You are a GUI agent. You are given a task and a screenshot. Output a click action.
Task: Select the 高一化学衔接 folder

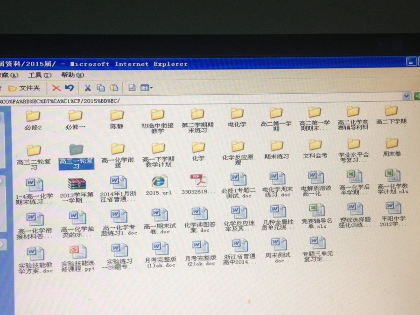coord(118,155)
